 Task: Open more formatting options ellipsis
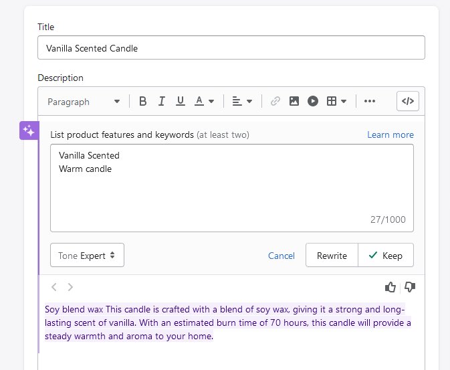(x=370, y=101)
